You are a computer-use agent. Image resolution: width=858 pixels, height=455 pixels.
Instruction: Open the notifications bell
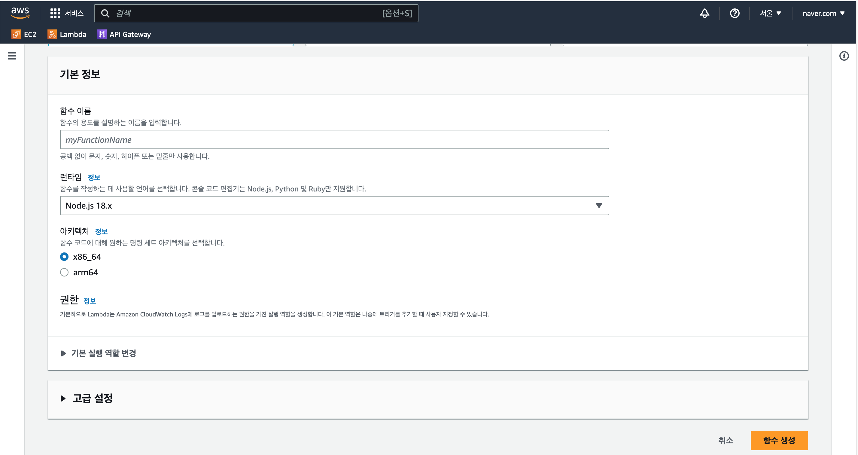point(704,13)
